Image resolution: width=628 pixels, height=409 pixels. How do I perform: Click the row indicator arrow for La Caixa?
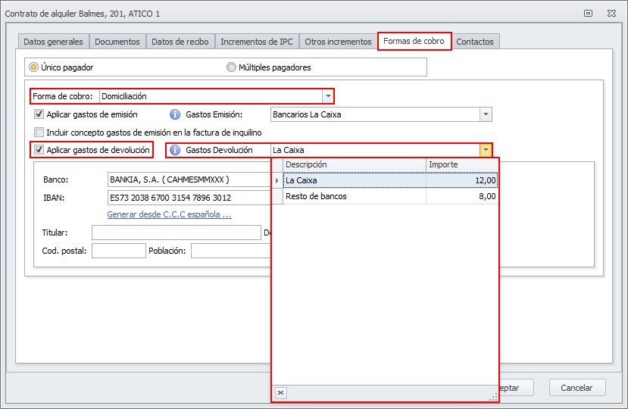coord(277,180)
